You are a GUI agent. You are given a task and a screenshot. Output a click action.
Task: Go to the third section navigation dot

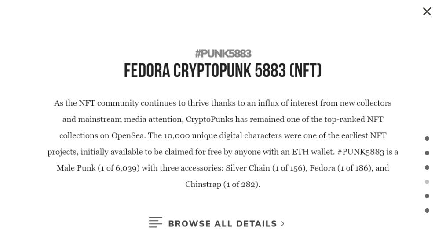(x=427, y=167)
